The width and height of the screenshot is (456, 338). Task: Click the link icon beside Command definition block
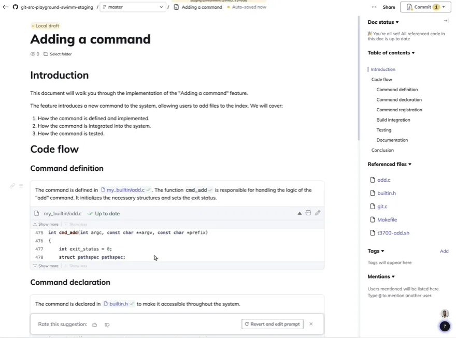pyautogui.click(x=12, y=186)
